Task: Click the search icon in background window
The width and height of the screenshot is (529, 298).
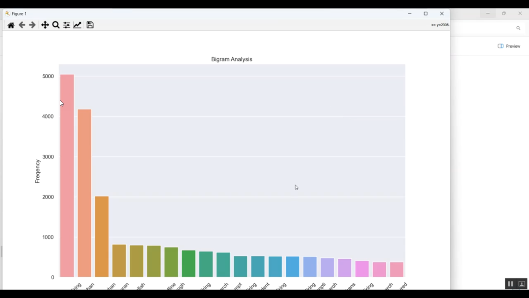Action: point(518,28)
